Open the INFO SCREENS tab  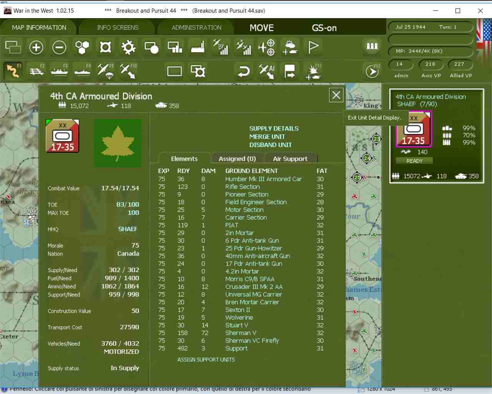(x=118, y=28)
